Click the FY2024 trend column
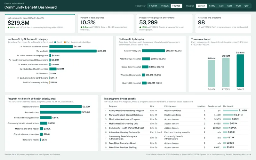This screenshot has width=256, height=160. [212, 74]
